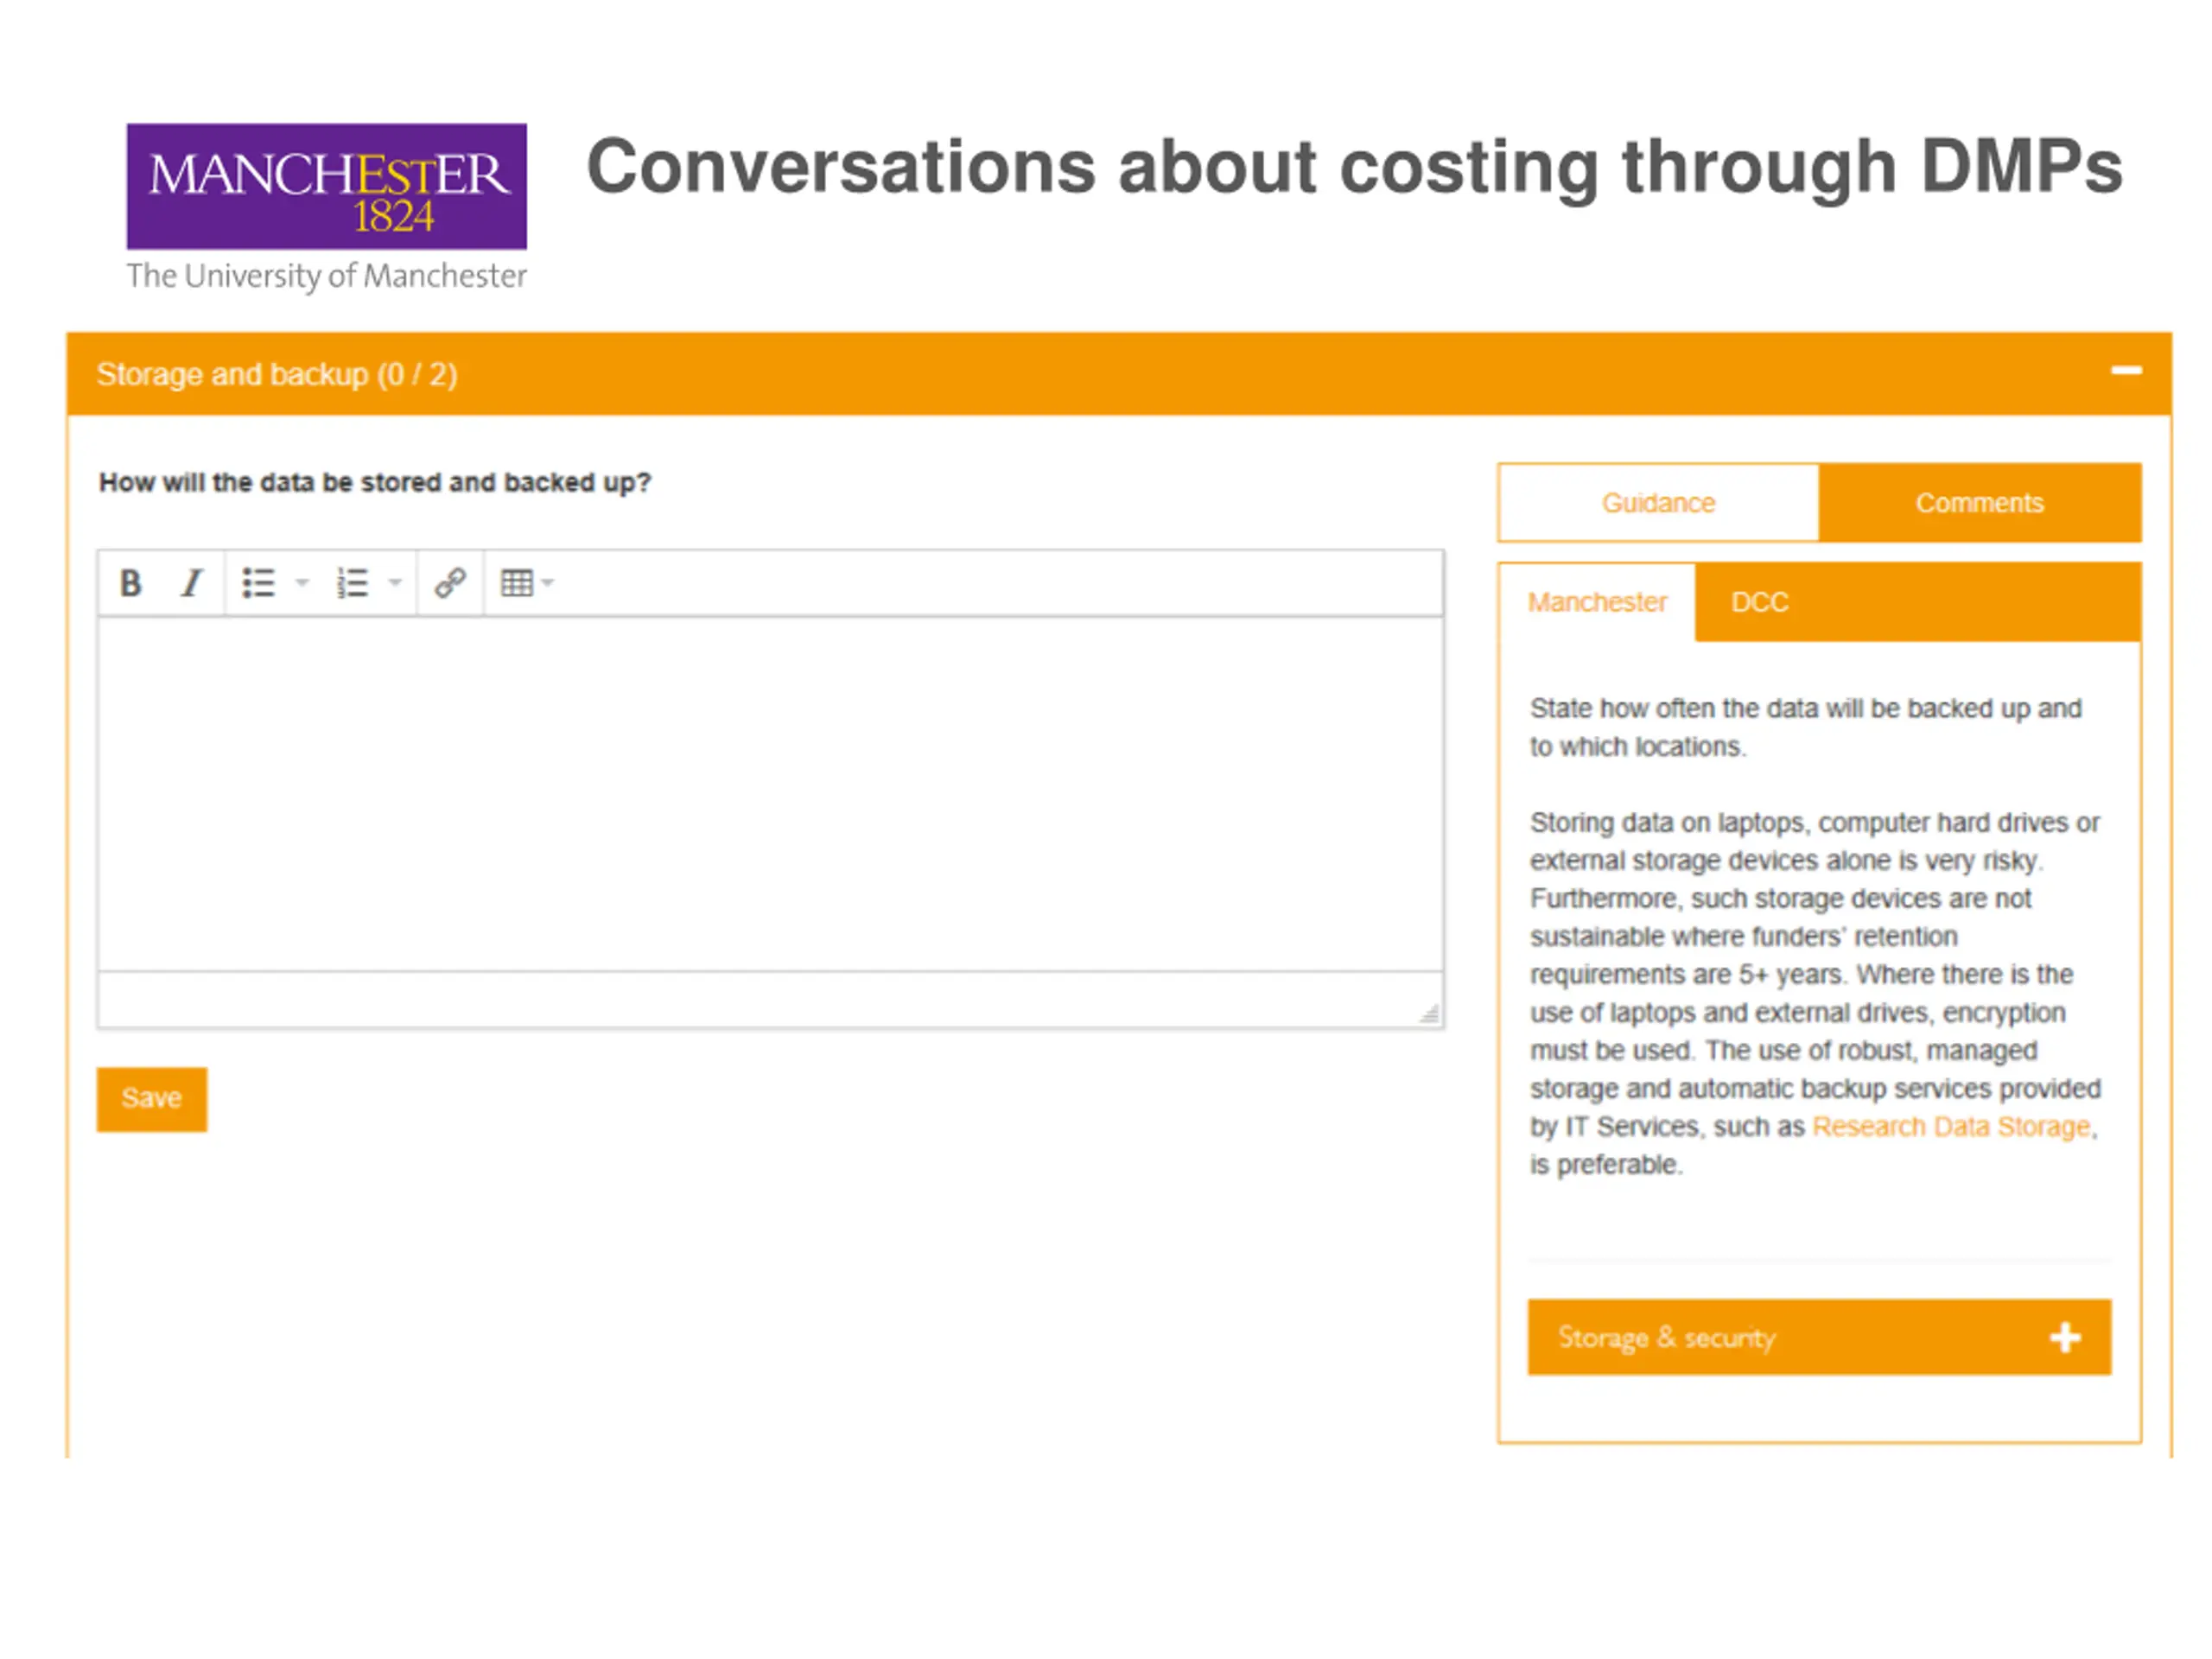Click the text 'State how often the data'
This screenshot has width=2212, height=1659.
(1805, 727)
